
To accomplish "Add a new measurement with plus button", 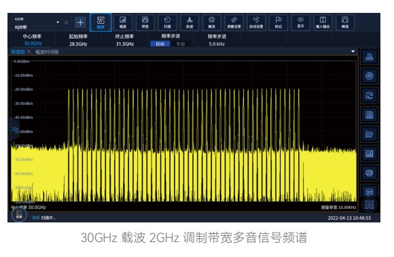I will tap(80, 22).
